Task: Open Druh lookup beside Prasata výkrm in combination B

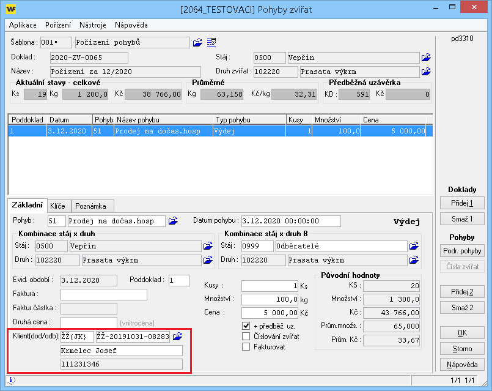Action: pos(414,259)
